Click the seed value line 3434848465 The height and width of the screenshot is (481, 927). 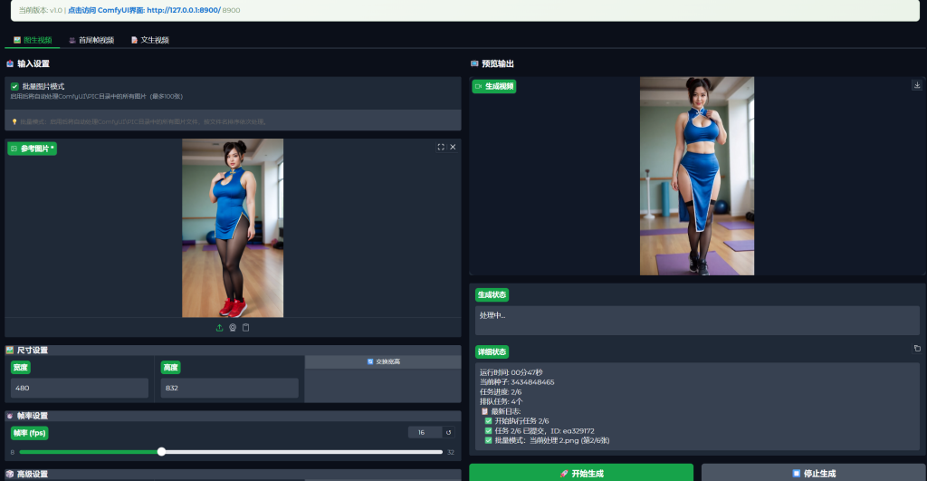[517, 382]
